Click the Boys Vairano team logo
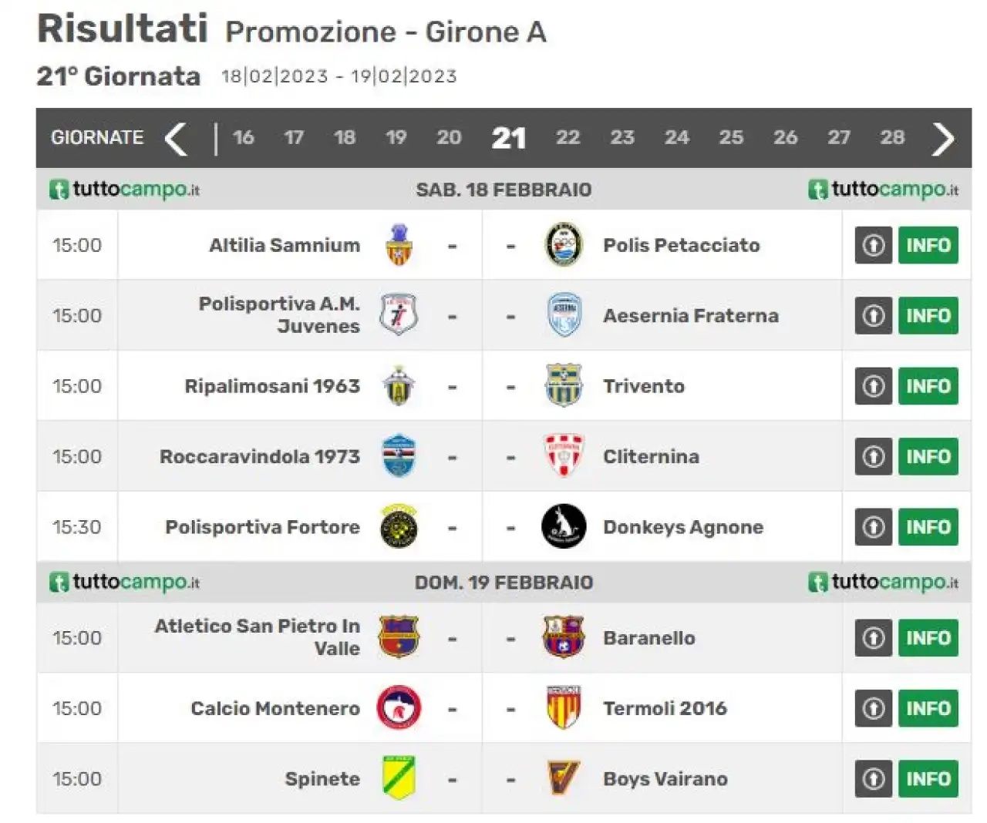 pos(564,778)
